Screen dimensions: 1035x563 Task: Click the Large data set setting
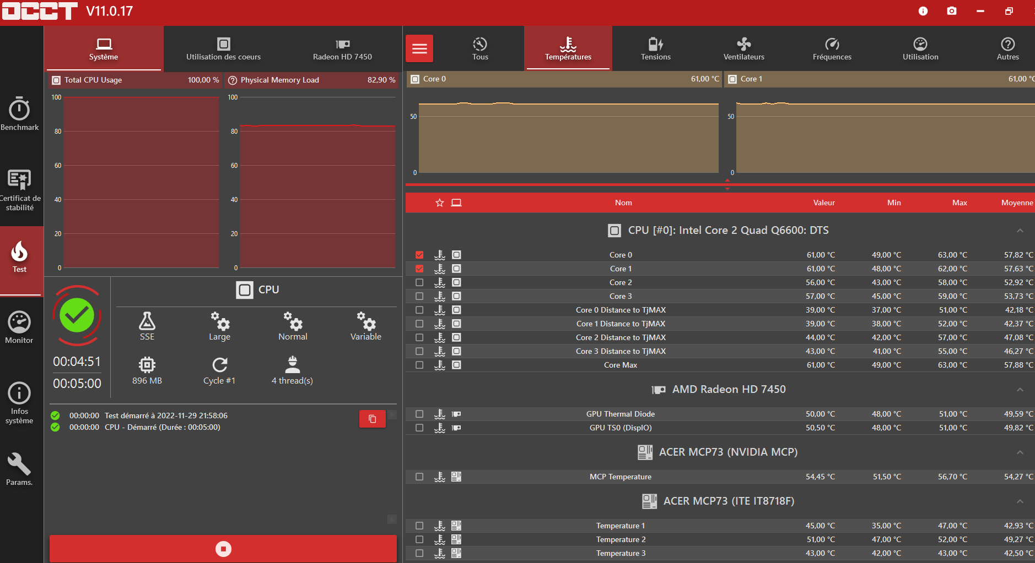point(219,326)
